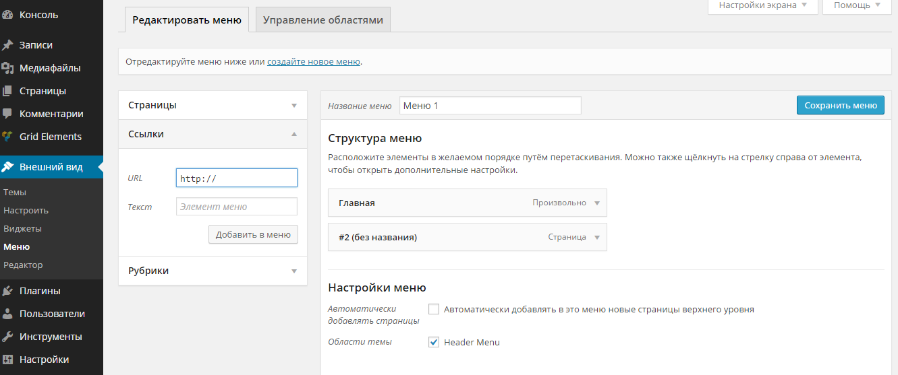Follow the создайте новое меню link
The width and height of the screenshot is (898, 375).
[x=313, y=61]
